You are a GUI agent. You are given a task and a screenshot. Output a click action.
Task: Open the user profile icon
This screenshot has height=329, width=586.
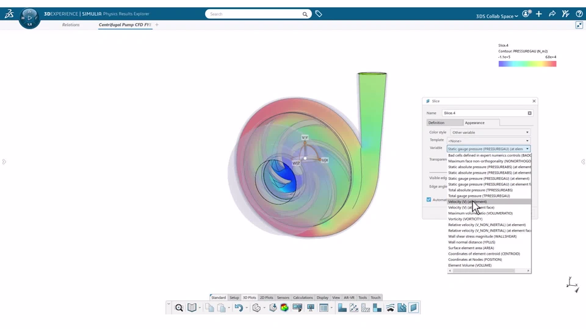[527, 14]
